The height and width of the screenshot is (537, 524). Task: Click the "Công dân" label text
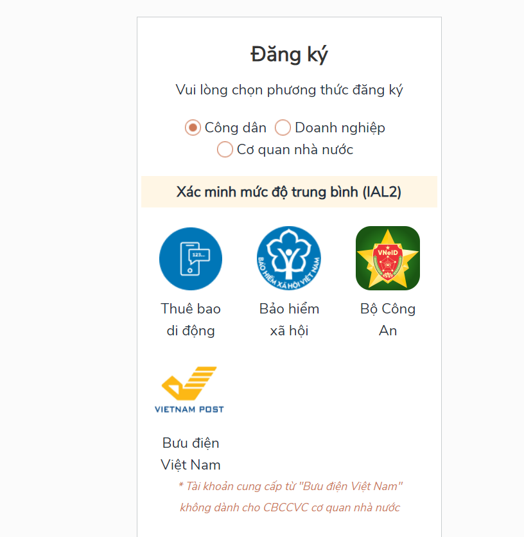pyautogui.click(x=235, y=128)
